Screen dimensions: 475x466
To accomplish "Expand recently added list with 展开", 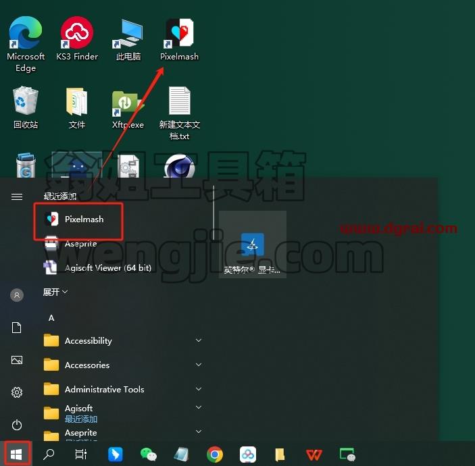I will (x=55, y=292).
